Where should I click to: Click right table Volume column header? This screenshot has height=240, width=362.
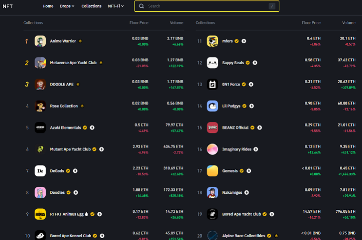(349, 23)
